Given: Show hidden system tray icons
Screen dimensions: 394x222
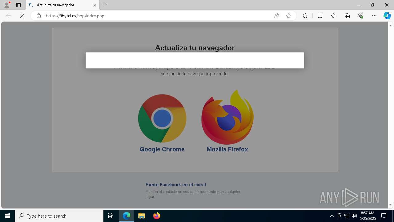Looking at the screenshot, I should pos(332,216).
